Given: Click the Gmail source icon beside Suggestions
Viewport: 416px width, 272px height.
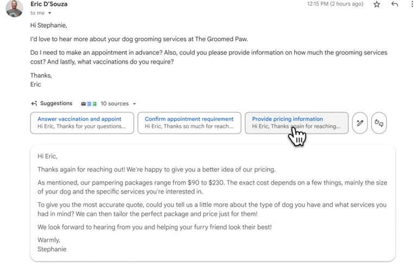Looking at the screenshot, I should pos(83,104).
